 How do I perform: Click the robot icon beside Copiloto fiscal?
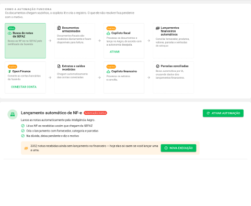click(108, 33)
